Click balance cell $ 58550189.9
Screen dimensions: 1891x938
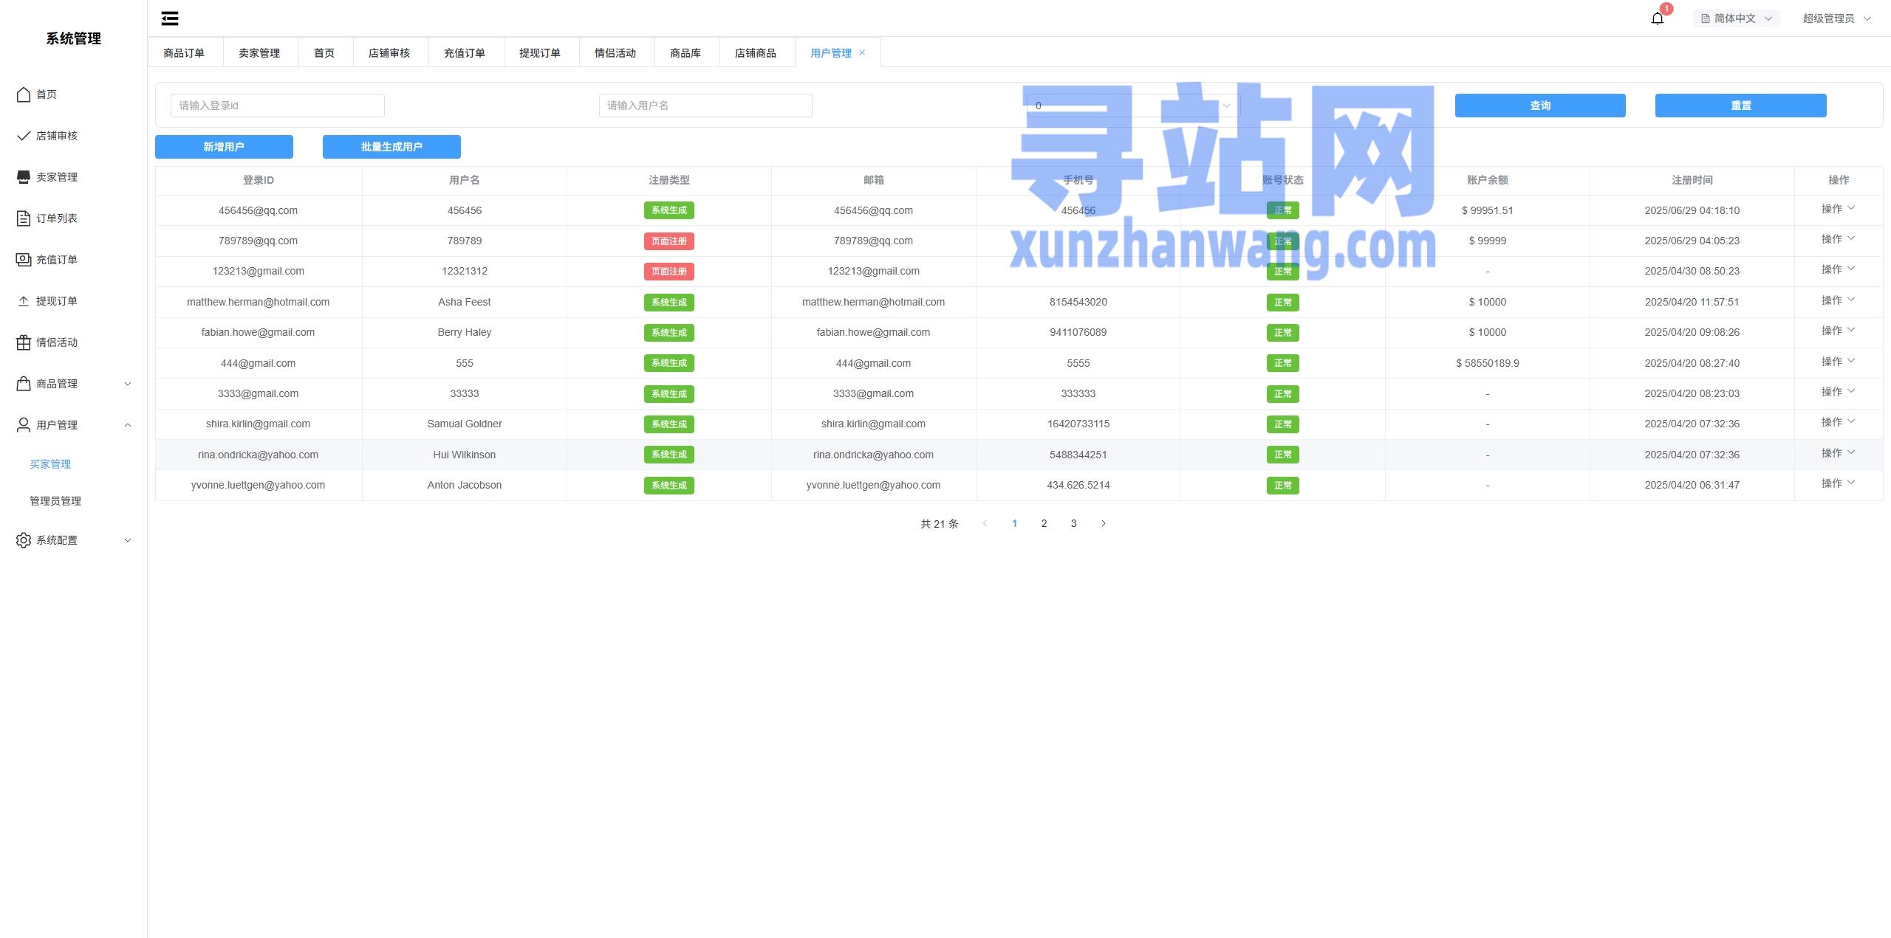pyautogui.click(x=1488, y=363)
